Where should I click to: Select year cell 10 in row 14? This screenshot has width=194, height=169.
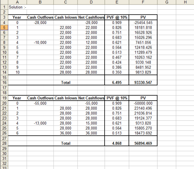[17, 72]
